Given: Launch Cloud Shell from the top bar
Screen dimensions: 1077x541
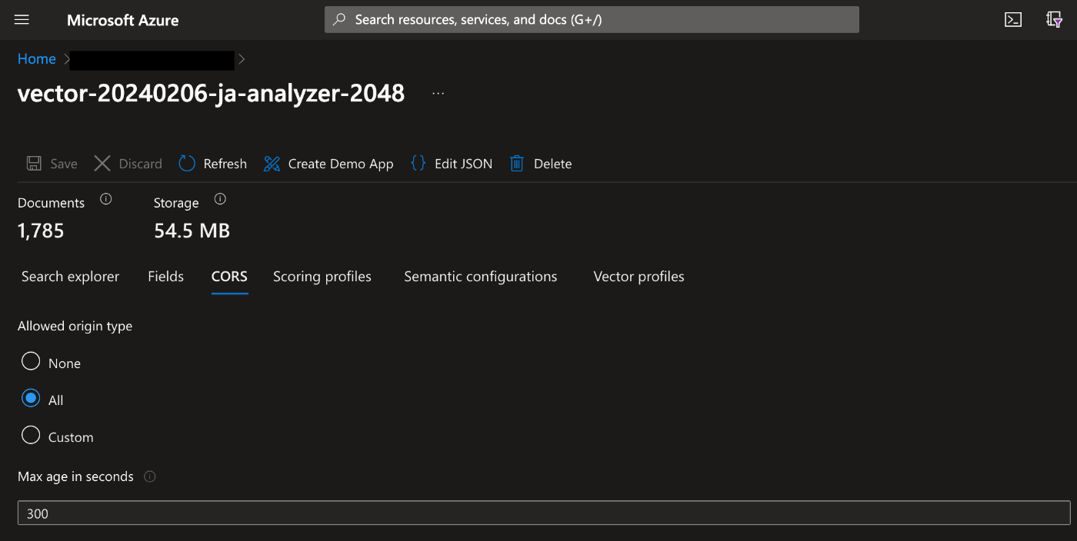Looking at the screenshot, I should click(1013, 20).
